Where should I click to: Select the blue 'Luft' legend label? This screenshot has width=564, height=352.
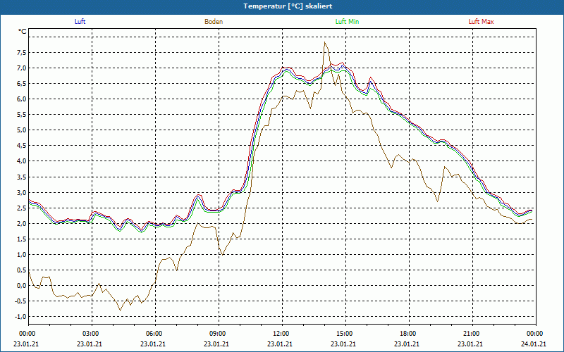click(80, 22)
